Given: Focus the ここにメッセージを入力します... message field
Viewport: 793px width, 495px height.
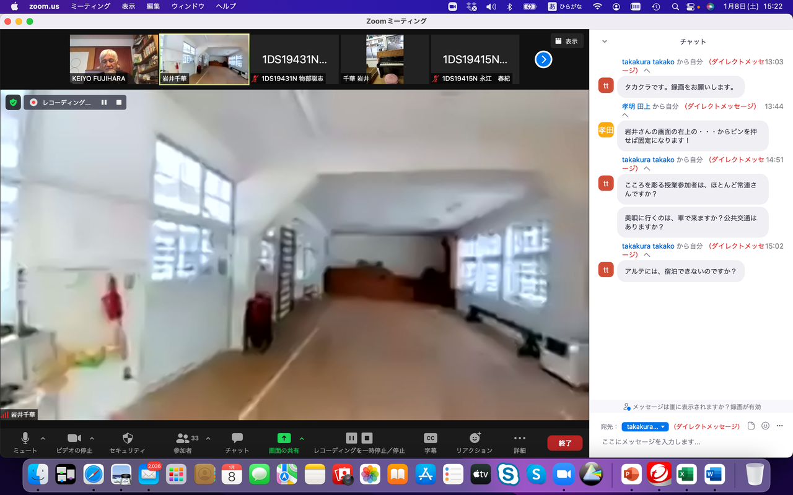Looking at the screenshot, I should pyautogui.click(x=691, y=442).
